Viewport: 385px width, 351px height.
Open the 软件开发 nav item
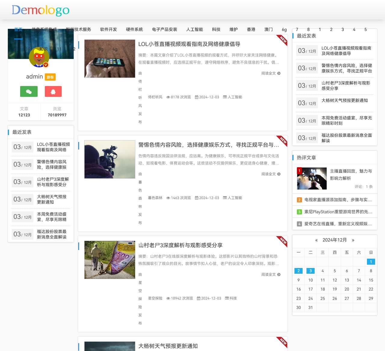109,29
